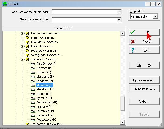Click the parish icon beside Tranemo (P)
This screenshot has height=129, width=164.
click(33, 107)
